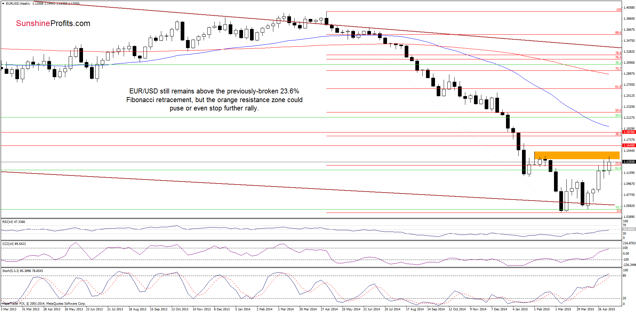
Task: Select the 1.28975 price axis label
Action: (x=629, y=74)
